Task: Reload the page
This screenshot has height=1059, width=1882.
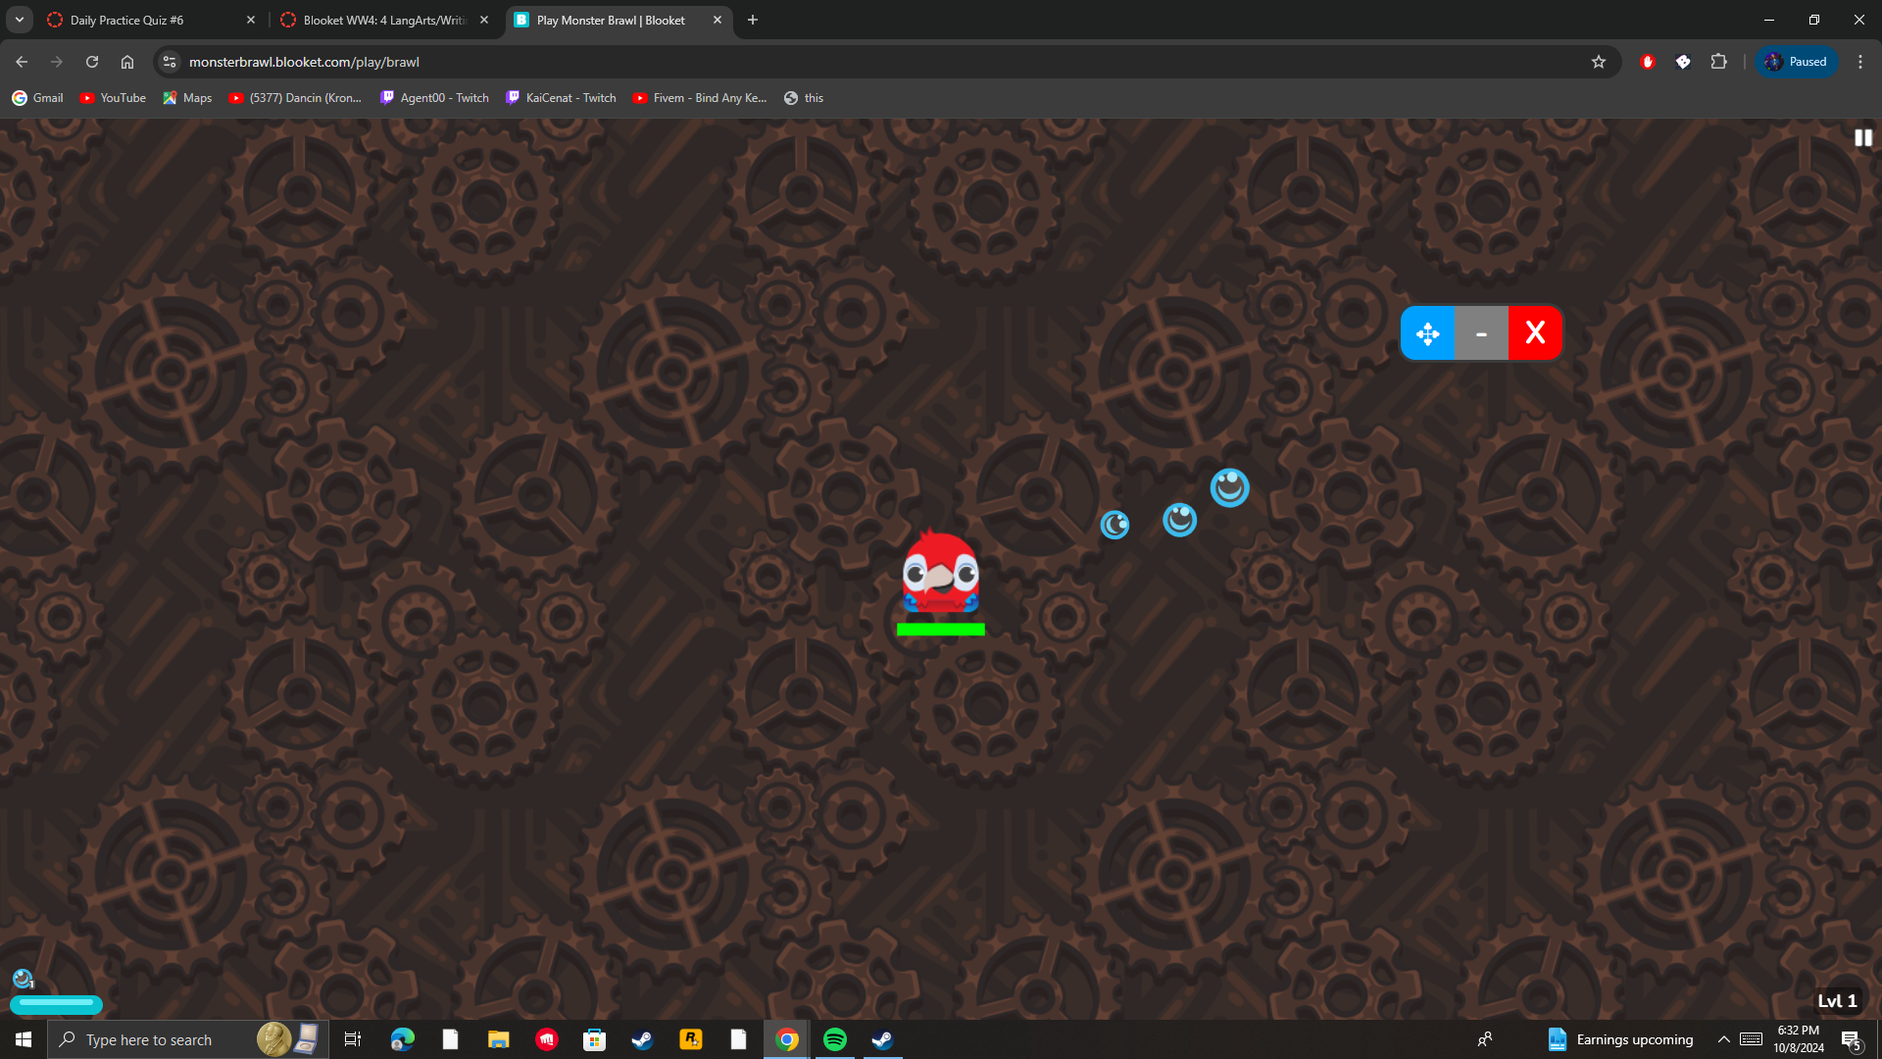Action: (92, 62)
